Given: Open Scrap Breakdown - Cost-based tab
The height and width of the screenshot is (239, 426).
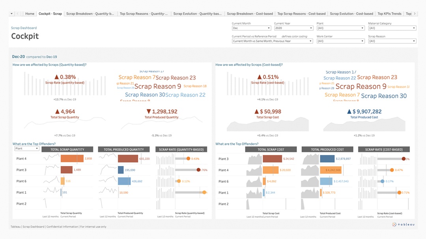Looking at the screenshot, I should click(x=250, y=13).
